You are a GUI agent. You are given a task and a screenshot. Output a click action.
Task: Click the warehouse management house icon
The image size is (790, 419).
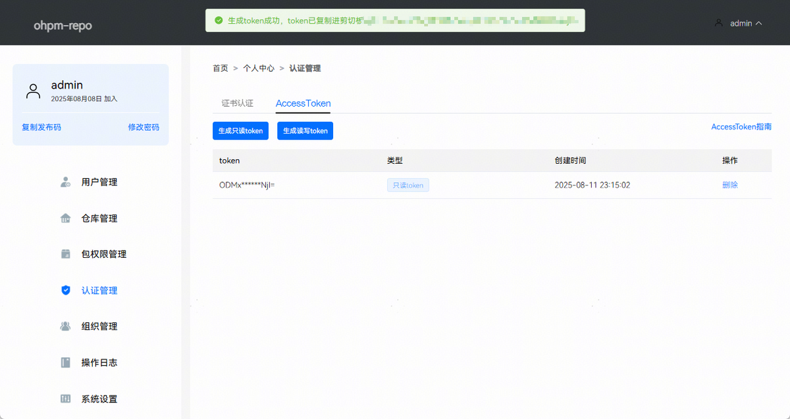65,218
